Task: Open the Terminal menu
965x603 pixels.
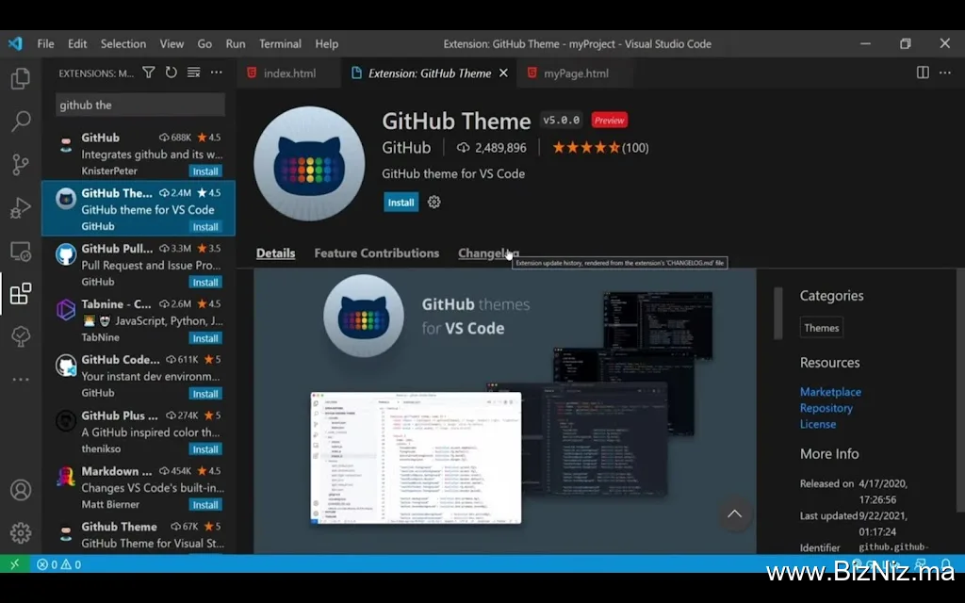Action: coord(280,43)
